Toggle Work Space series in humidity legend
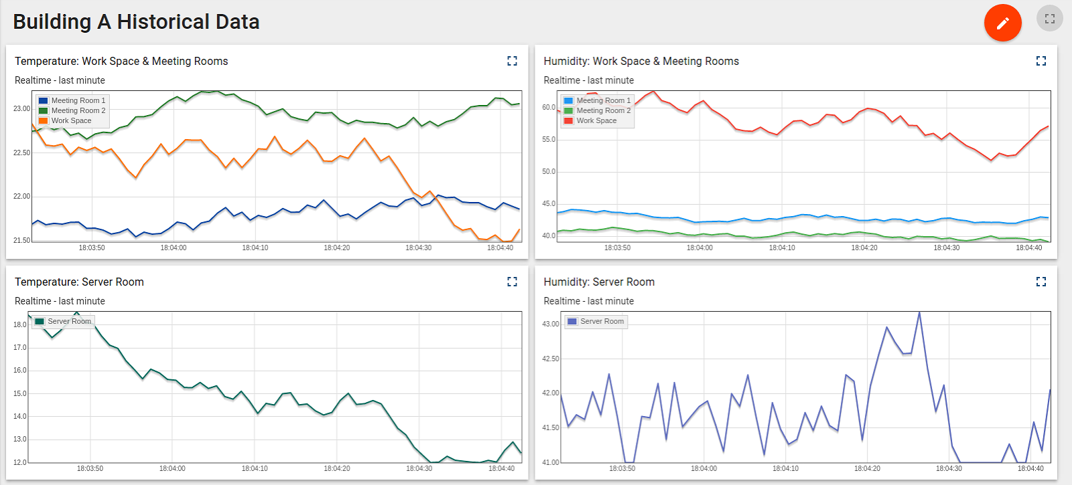 tap(596, 120)
